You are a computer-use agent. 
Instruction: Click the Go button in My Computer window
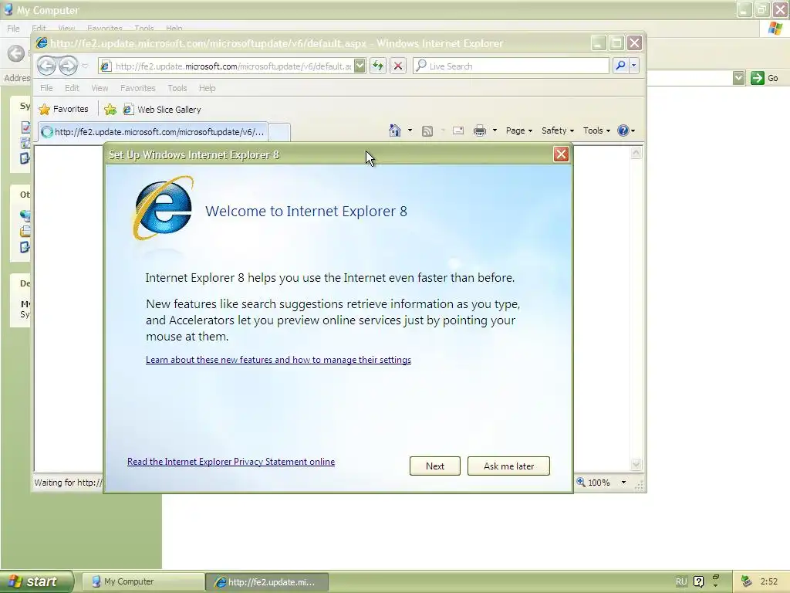765,78
